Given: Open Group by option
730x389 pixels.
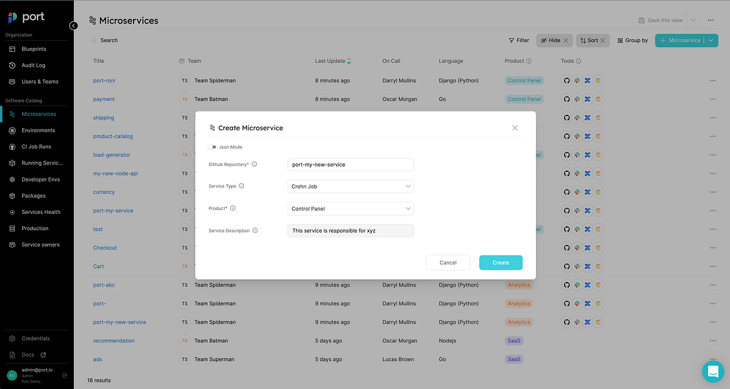Looking at the screenshot, I should (632, 40).
